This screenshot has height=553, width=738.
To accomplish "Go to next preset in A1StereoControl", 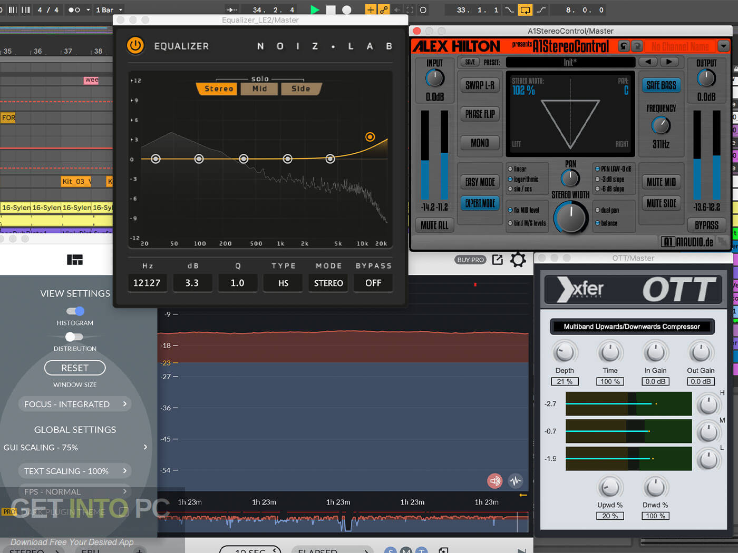I will (669, 62).
